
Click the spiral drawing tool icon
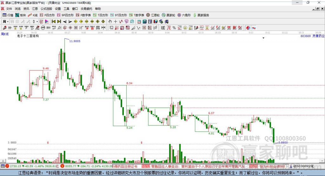tap(32, 28)
